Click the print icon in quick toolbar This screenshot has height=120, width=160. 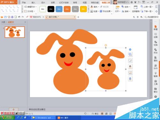pyautogui.click(x=12, y=17)
